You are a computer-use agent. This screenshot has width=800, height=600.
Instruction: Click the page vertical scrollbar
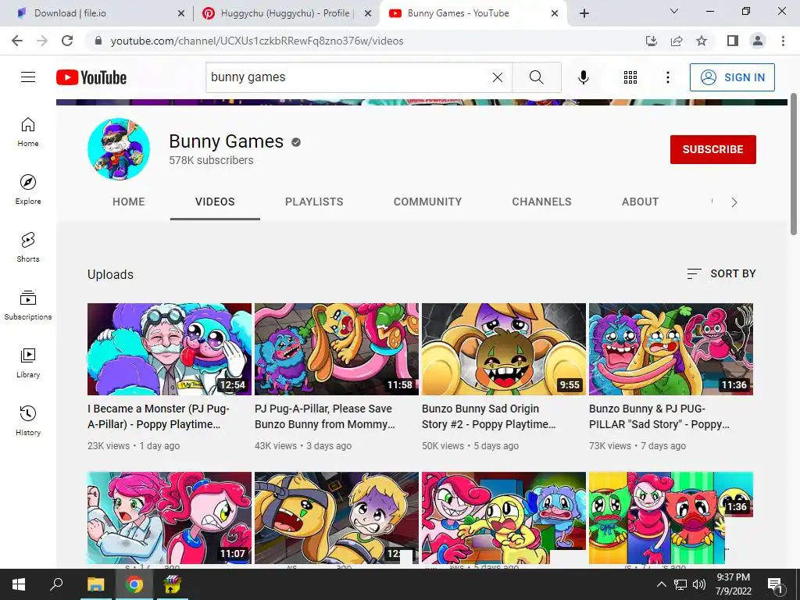coord(793,163)
